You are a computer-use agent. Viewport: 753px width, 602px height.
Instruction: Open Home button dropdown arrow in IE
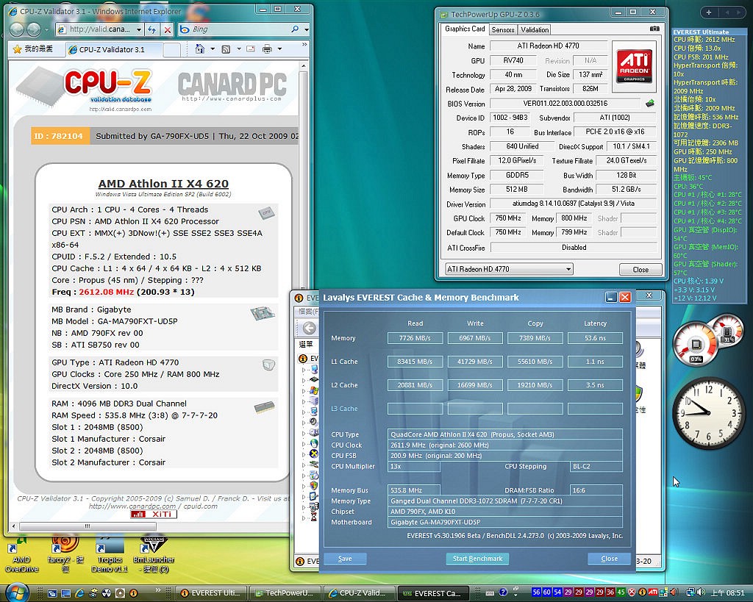point(213,49)
